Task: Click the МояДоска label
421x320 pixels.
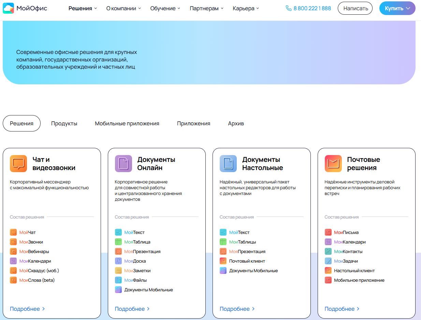Action: coord(135,261)
